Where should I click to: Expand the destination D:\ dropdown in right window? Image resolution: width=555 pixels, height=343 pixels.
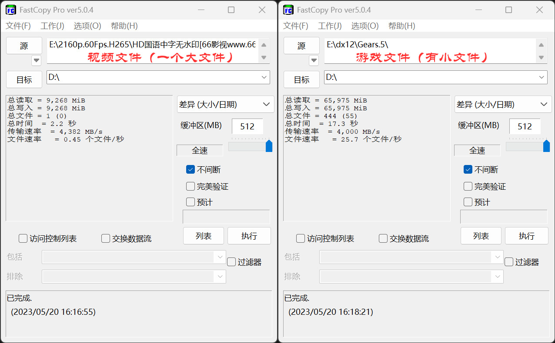[542, 77]
